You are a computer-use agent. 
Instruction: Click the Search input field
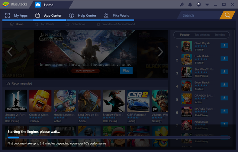[200, 15]
